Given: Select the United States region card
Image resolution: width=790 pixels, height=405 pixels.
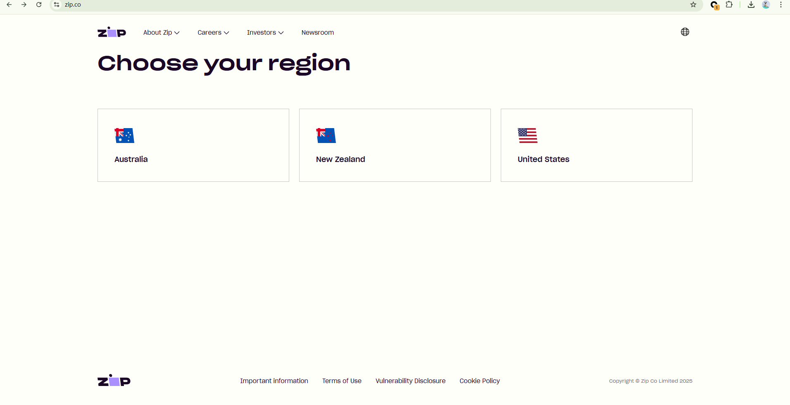Looking at the screenshot, I should 597,145.
